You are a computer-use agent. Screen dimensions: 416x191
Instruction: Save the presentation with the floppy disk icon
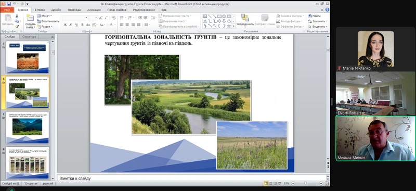pyautogui.click(x=9, y=4)
